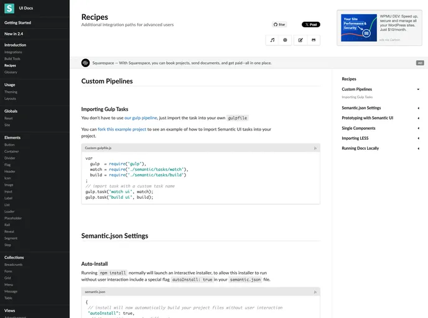The width and height of the screenshot is (428, 318).
Task: Click the AD label badge
Action: point(420,63)
